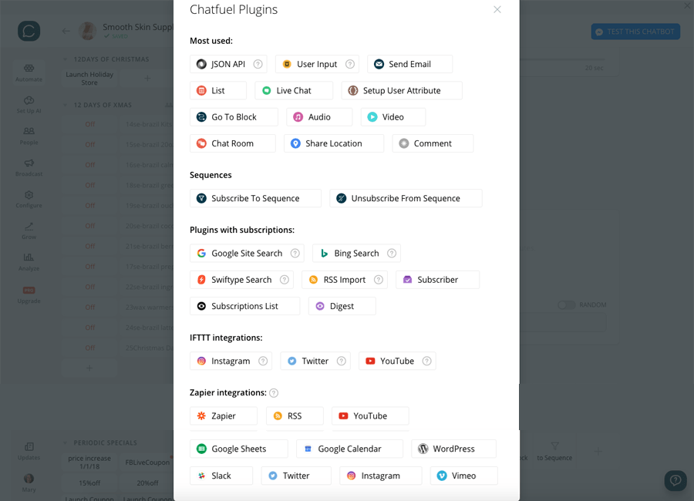Select the Comment plugin
The width and height of the screenshot is (694, 501).
pyautogui.click(x=433, y=143)
